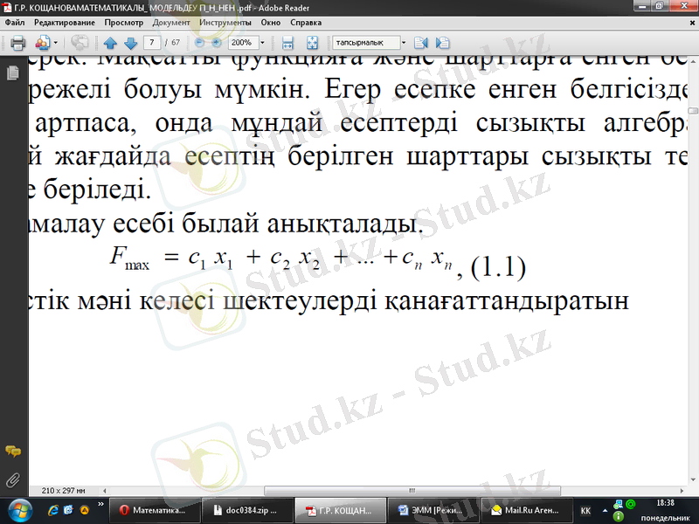Click the Print icon in toolbar
This screenshot has height=524, width=699.
point(17,43)
